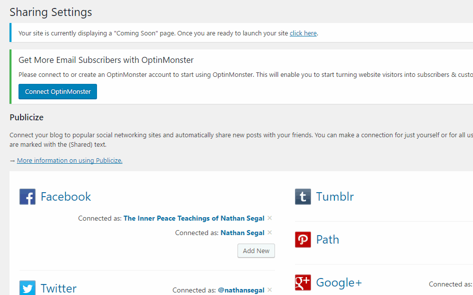Viewport: 473px width, 295px height.
Task: Open the Nathan Segal Facebook profile link
Action: (242, 233)
